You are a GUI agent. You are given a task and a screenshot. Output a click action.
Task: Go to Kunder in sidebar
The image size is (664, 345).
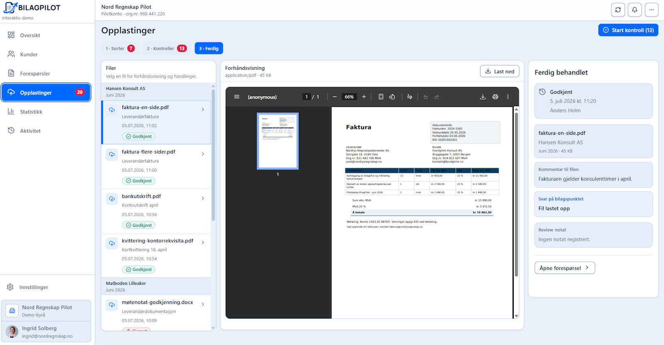[46, 54]
